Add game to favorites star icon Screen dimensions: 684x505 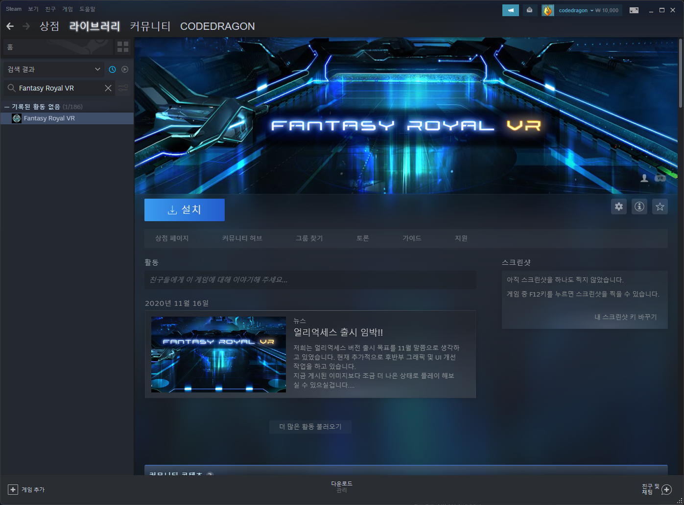pos(660,207)
